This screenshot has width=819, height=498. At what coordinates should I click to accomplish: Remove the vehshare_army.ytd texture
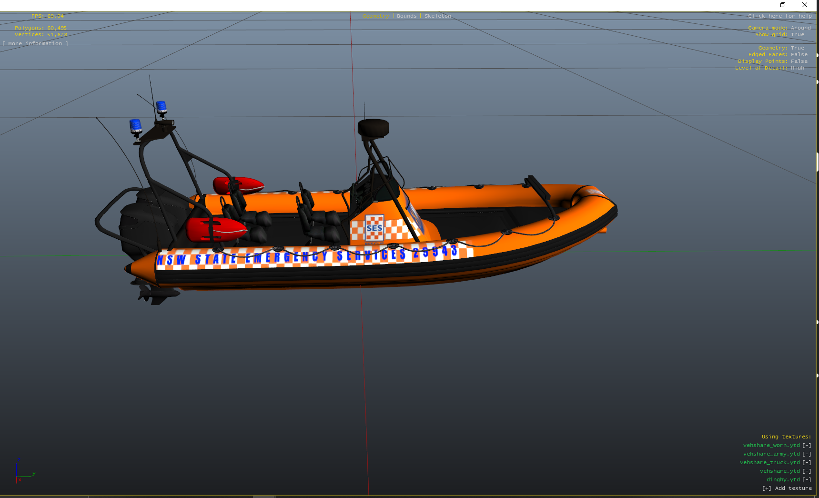(x=807, y=454)
